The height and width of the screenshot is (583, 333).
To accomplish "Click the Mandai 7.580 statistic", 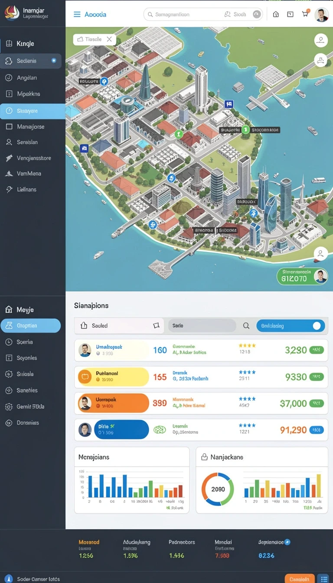I will point(224,549).
